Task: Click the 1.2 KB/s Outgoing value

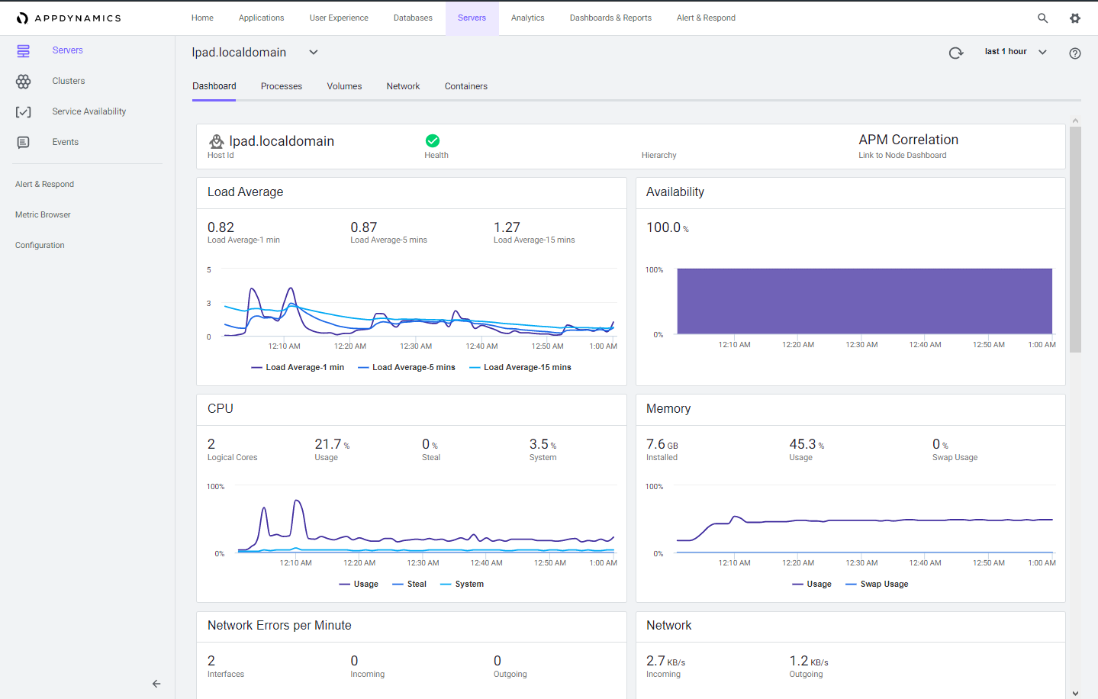Action: click(809, 661)
